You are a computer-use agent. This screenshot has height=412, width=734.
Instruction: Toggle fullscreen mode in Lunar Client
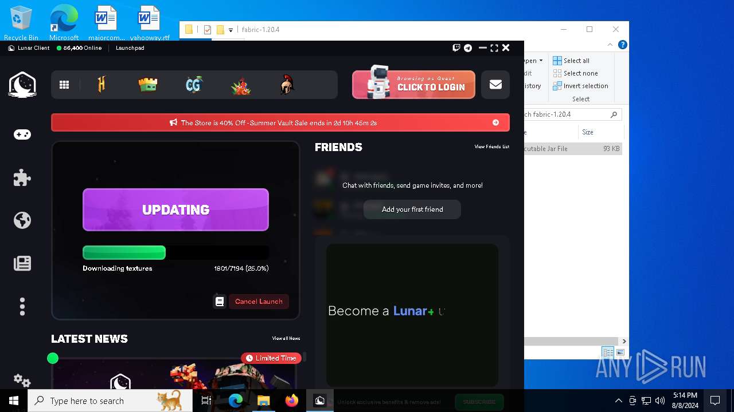coord(494,48)
